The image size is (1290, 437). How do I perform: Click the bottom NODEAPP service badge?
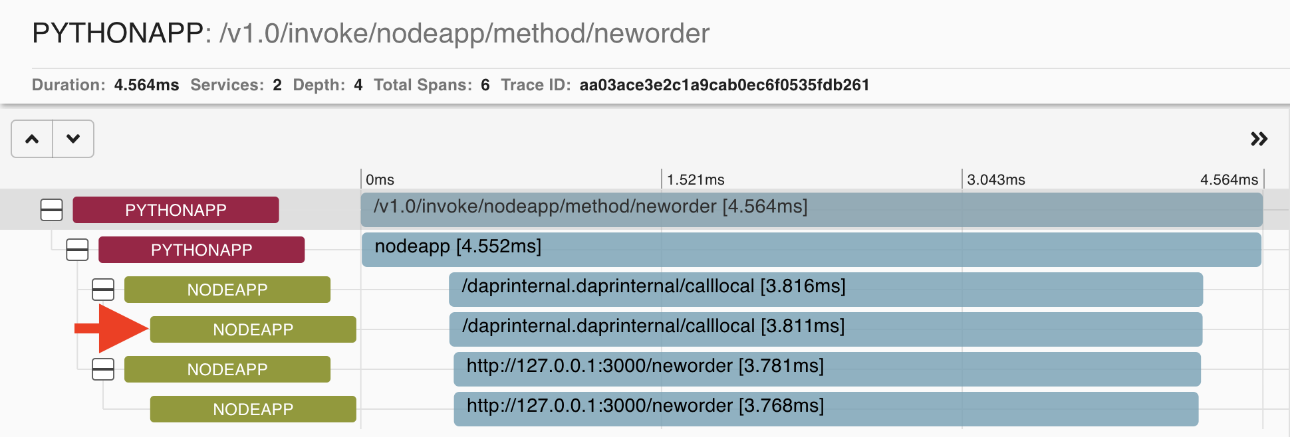point(253,409)
